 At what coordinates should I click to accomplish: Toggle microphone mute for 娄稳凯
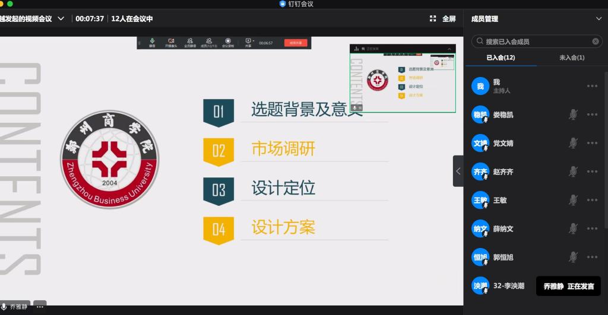point(573,114)
